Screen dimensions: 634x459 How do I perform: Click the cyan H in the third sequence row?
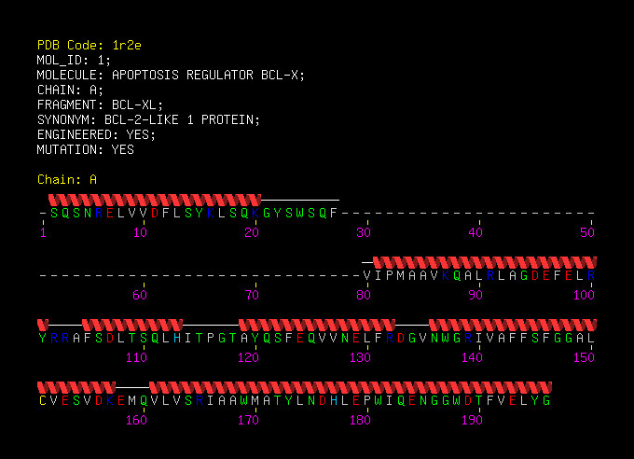click(177, 338)
